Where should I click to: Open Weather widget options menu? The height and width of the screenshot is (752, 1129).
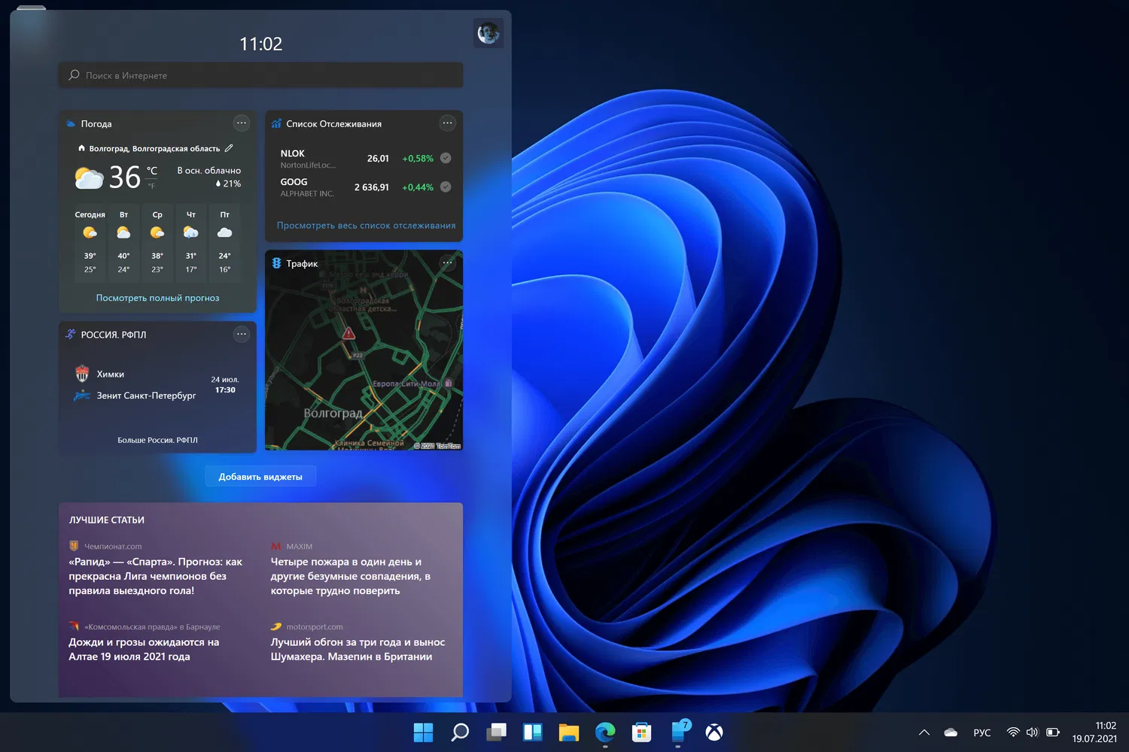click(x=242, y=123)
